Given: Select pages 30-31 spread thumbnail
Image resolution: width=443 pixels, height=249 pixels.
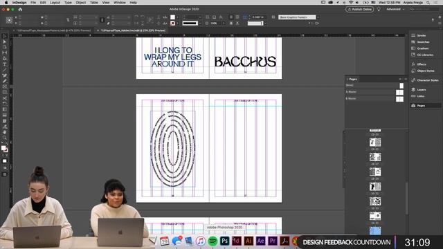Looking at the screenshot, I should 375,186.
